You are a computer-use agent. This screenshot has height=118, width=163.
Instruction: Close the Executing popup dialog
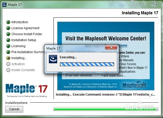click(x=111, y=47)
